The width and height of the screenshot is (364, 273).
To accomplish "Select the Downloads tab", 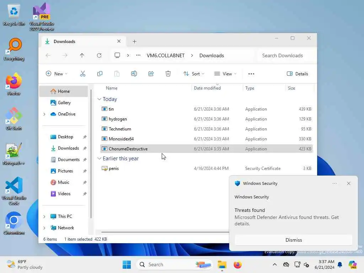I will click(83, 42).
